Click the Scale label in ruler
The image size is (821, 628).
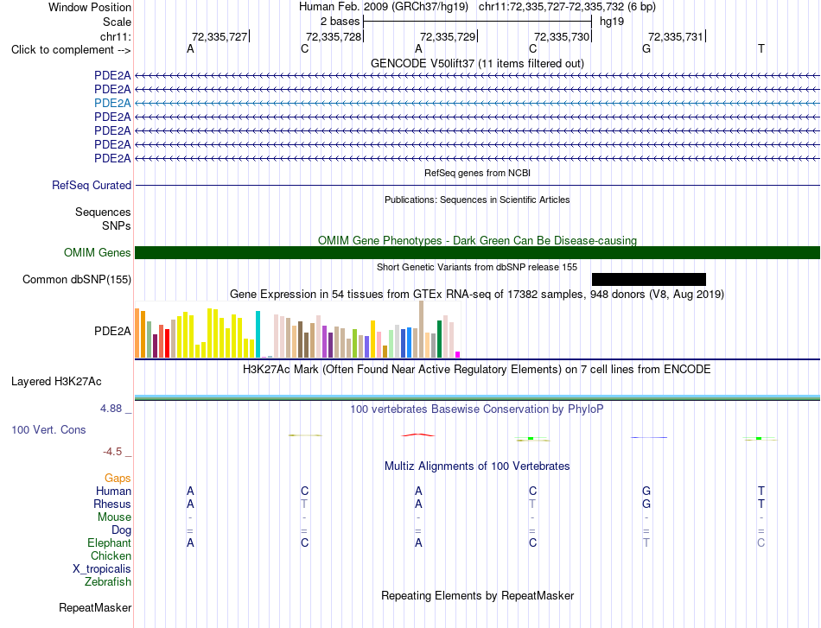(x=117, y=22)
